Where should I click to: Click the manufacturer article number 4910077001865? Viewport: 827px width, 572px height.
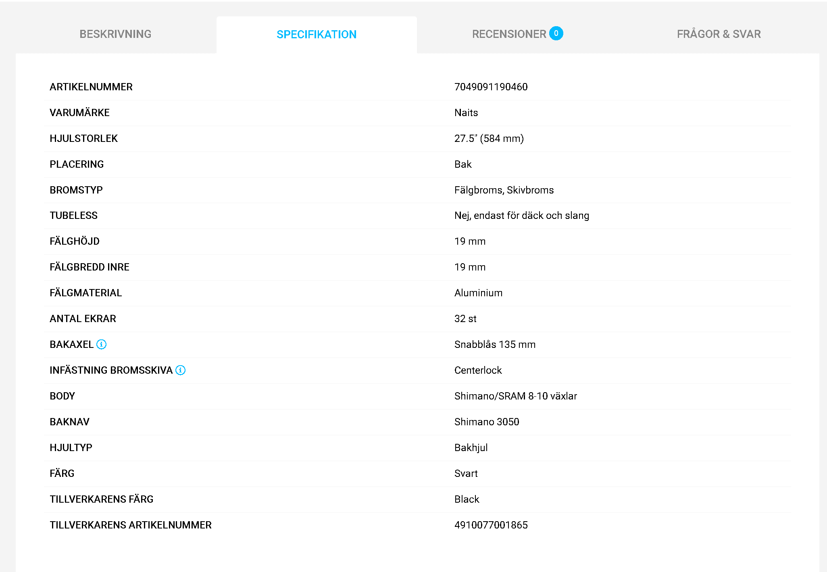point(491,525)
